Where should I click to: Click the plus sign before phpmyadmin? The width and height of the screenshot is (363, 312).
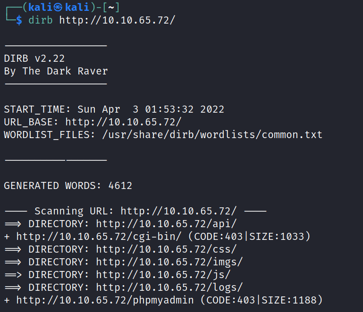tap(7, 300)
